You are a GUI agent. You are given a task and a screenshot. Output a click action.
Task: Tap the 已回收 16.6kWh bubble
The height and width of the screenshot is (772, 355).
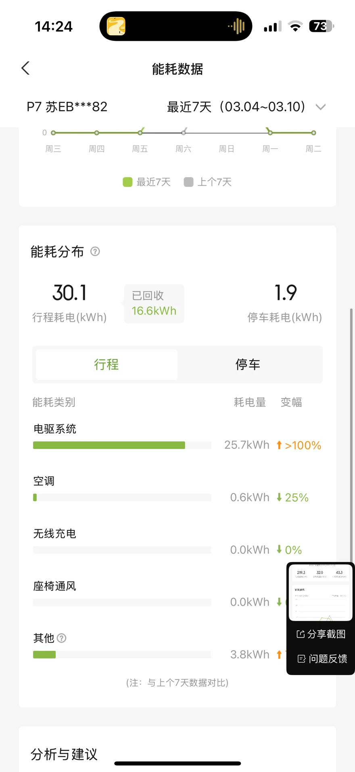(x=154, y=304)
